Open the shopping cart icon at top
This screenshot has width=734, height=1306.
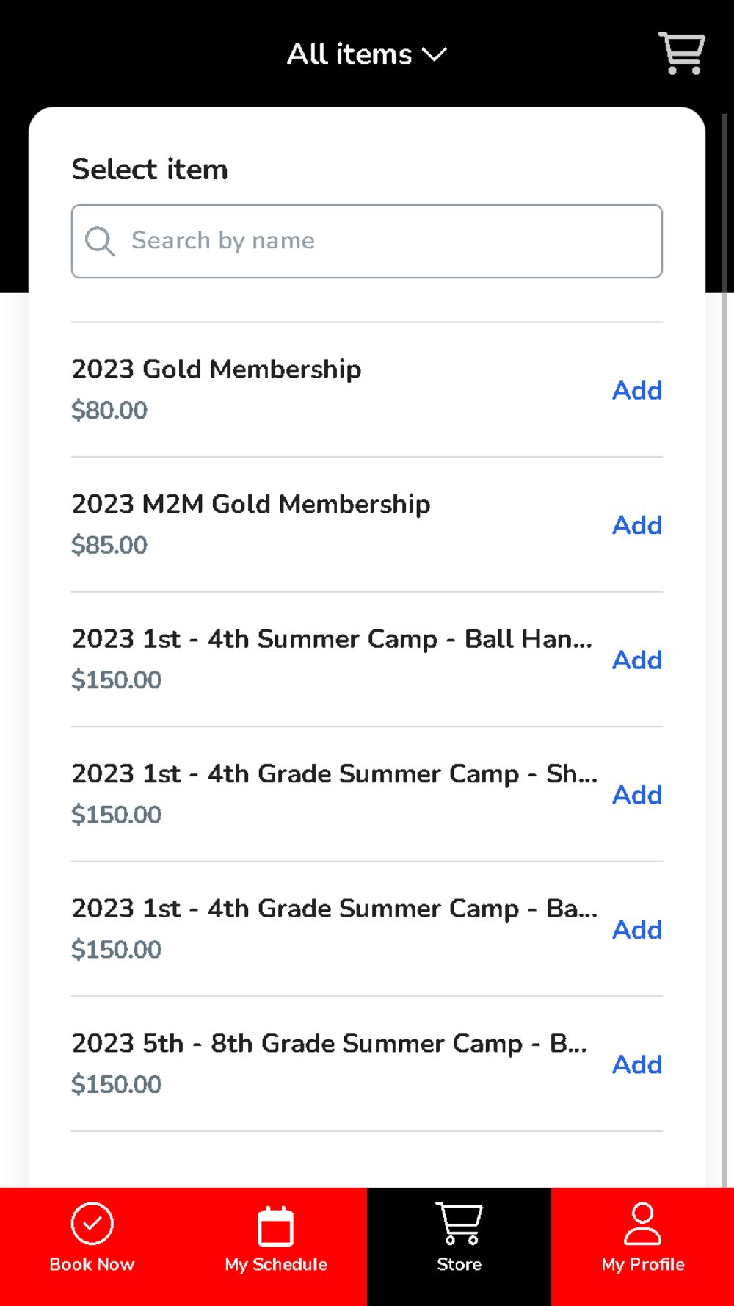pos(681,53)
